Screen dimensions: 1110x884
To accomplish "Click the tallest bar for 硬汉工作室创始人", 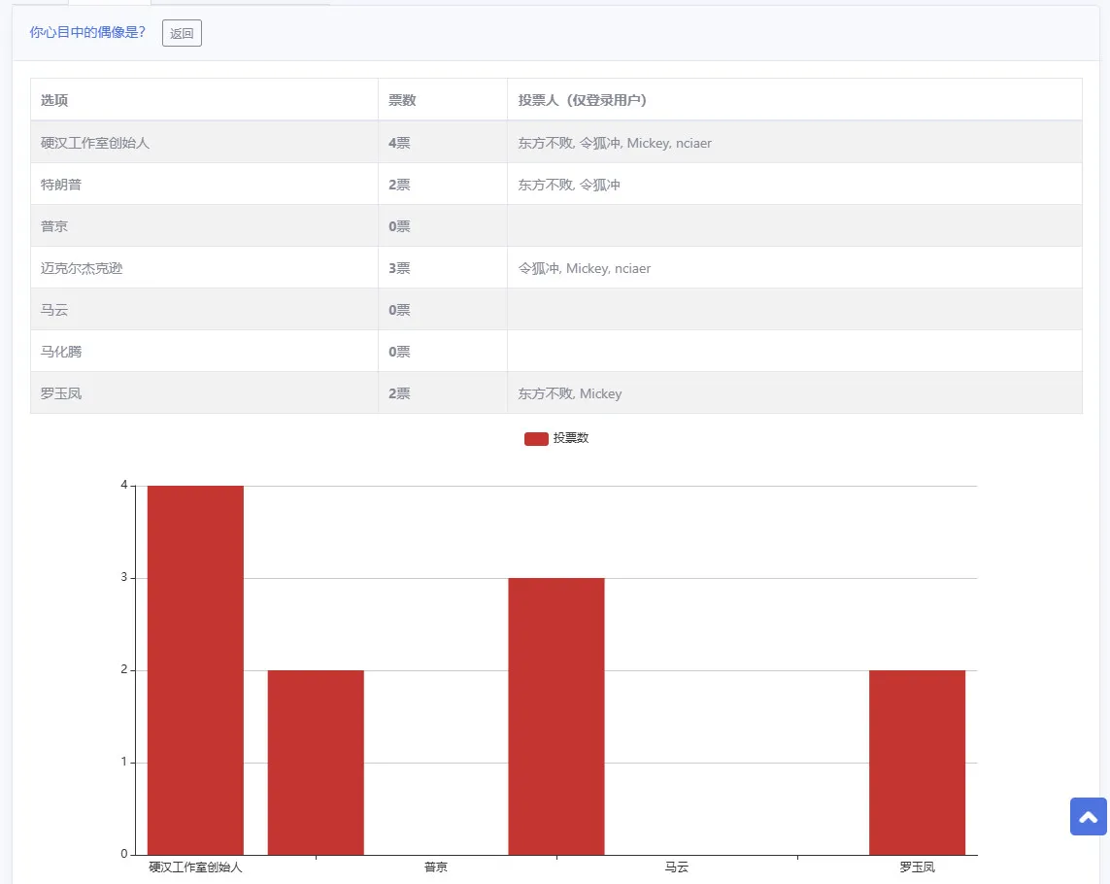I will [195, 670].
